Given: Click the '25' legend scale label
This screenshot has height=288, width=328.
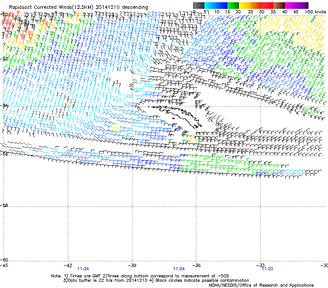Looking at the screenshot, I should 250,12.
